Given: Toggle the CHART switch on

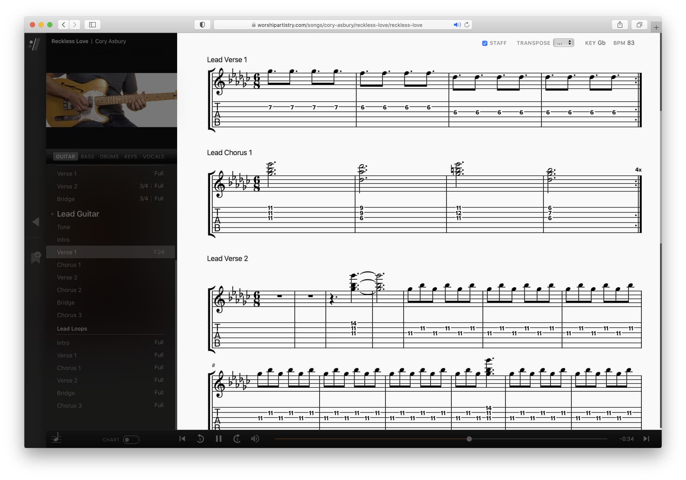Looking at the screenshot, I should coord(131,440).
